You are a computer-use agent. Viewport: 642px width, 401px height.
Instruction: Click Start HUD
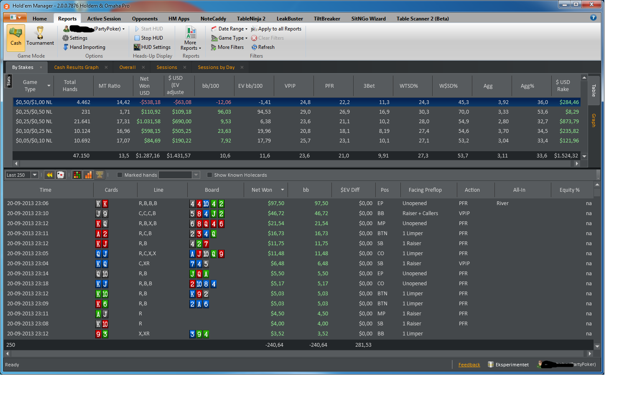tap(148, 29)
